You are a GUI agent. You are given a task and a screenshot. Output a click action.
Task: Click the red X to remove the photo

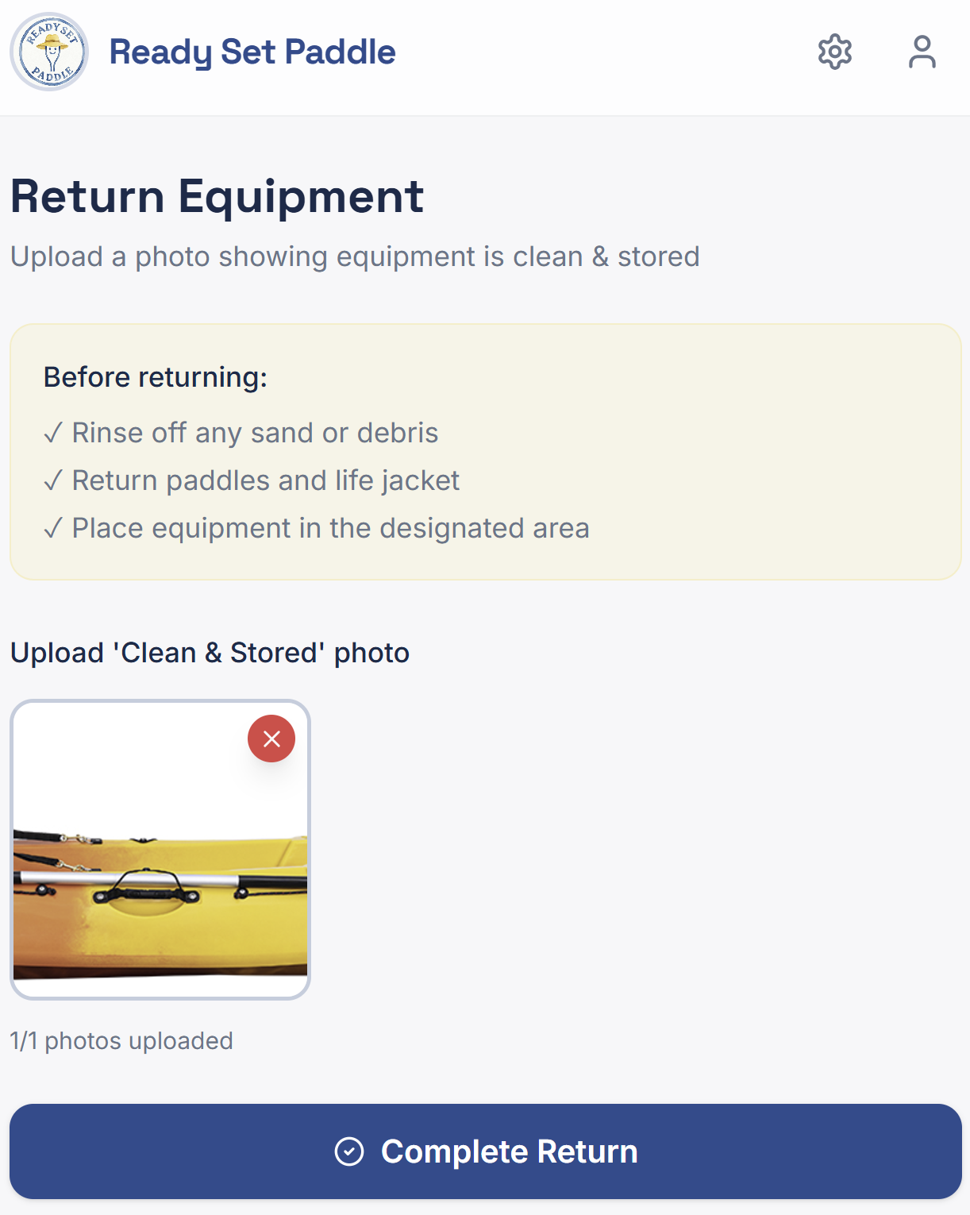271,738
